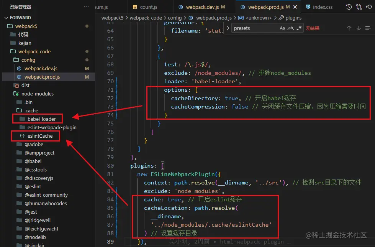Click line number 80 in the gutter
Screen dimensions: 375x247
click(x=110, y=166)
